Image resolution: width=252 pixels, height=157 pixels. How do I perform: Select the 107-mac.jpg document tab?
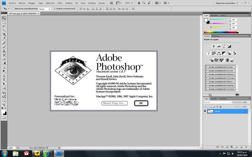(x=23, y=14)
